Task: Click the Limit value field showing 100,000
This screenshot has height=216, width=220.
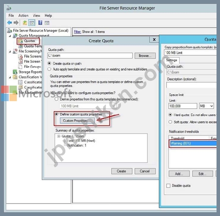Action: pos(183,106)
